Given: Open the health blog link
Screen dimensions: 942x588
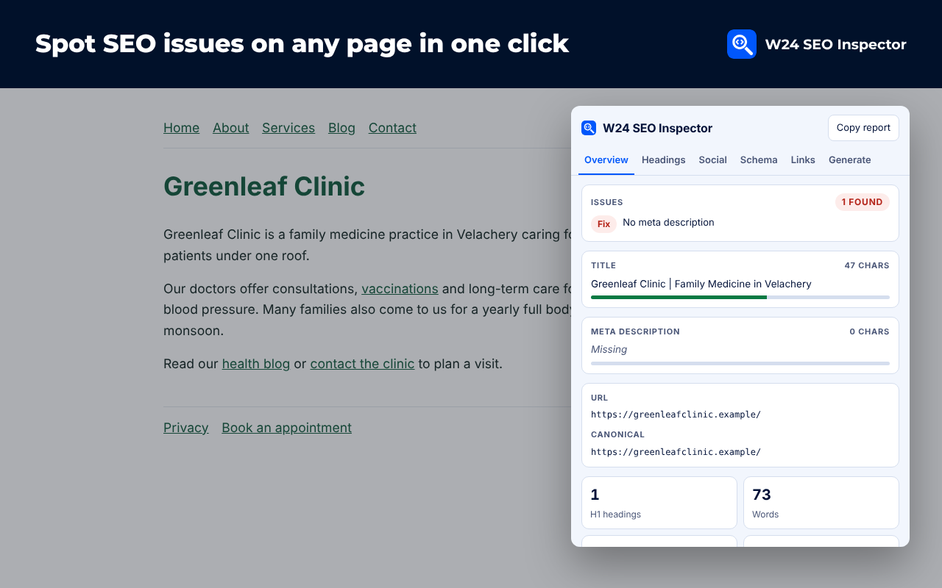Looking at the screenshot, I should click(x=256, y=364).
